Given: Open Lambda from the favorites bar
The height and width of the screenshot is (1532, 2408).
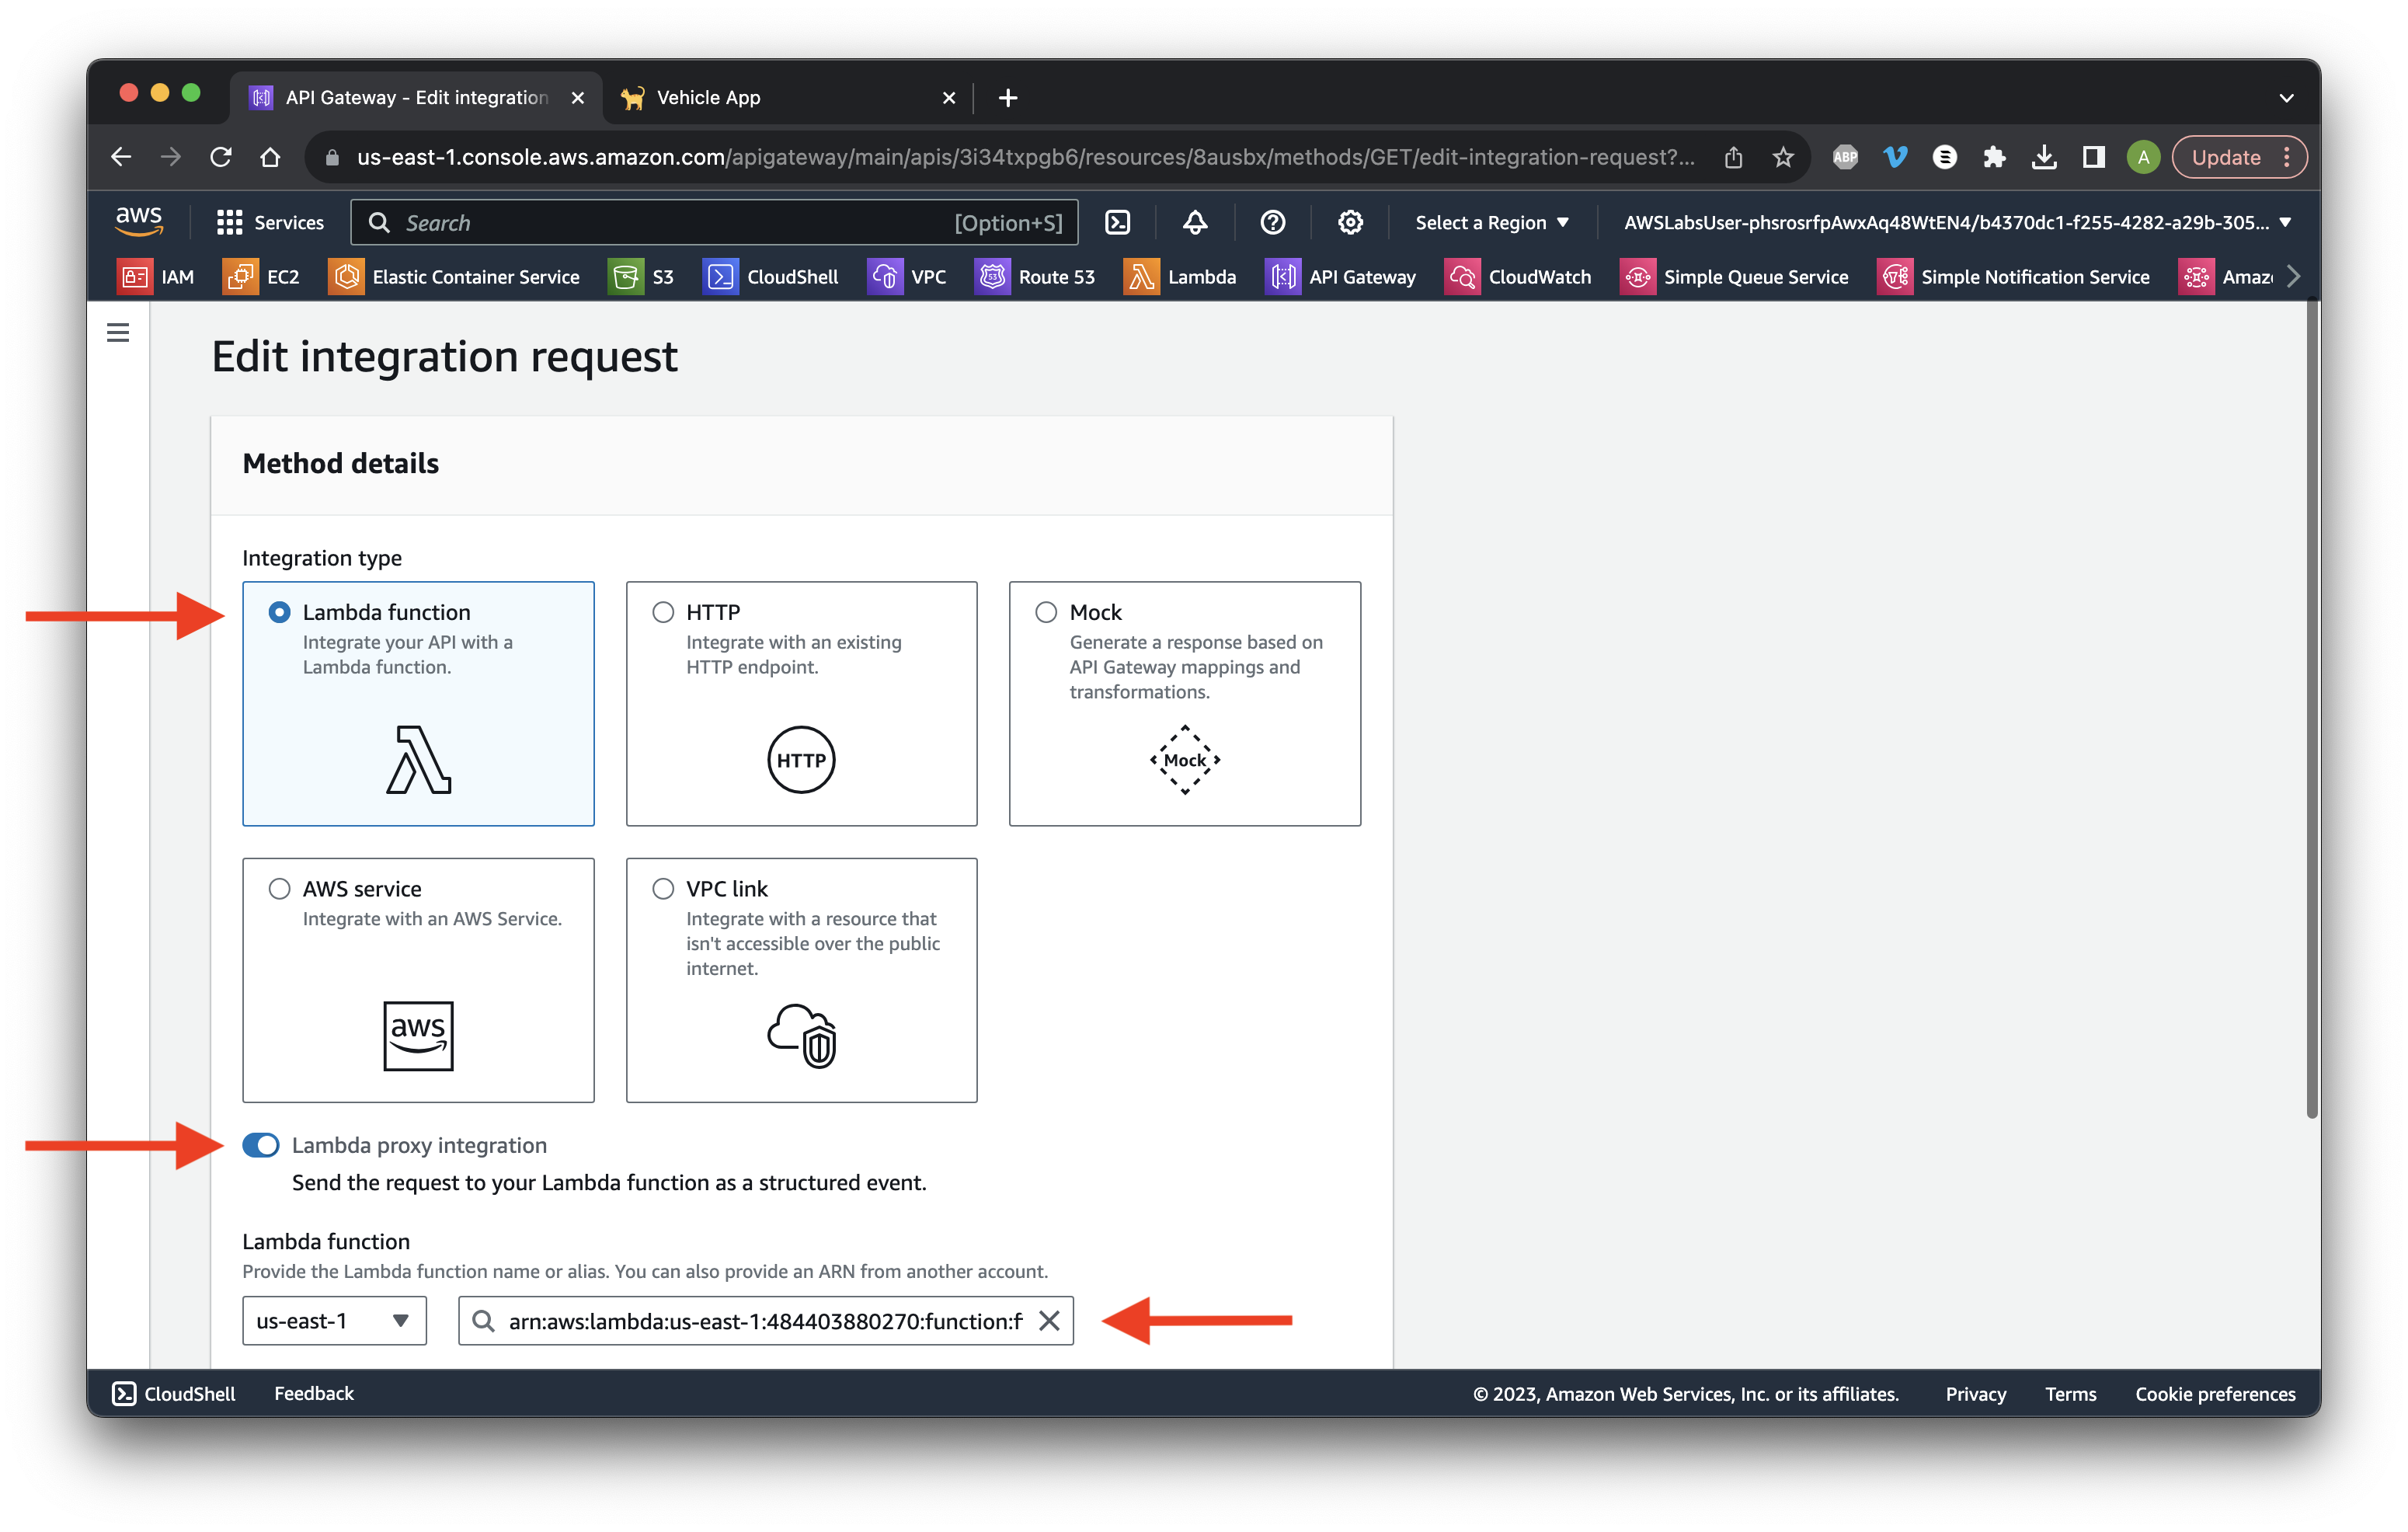Looking at the screenshot, I should click(x=1180, y=277).
